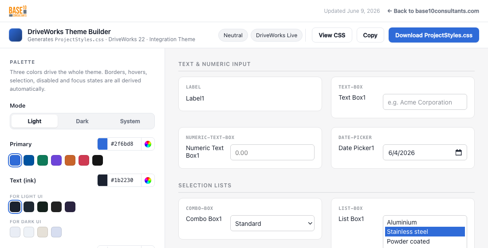488x248 pixels.
Task: Focus the Numeric Text Box1 input
Action: 272,153
